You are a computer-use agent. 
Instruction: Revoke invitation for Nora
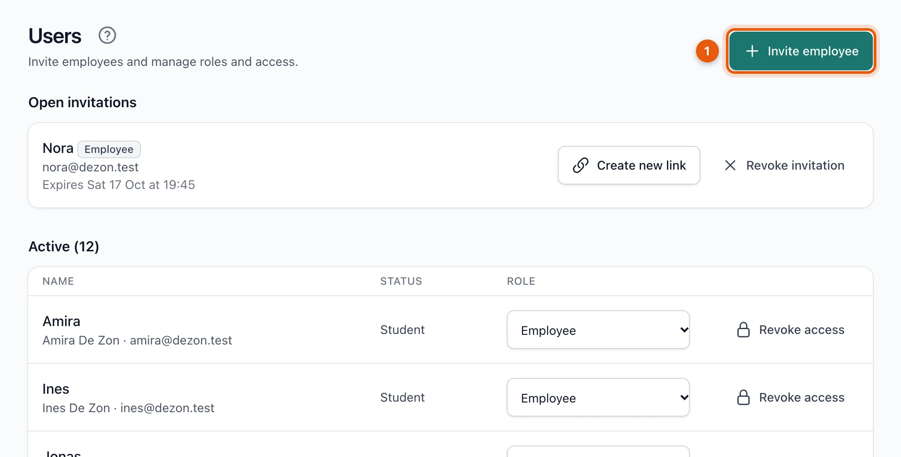[x=784, y=165]
